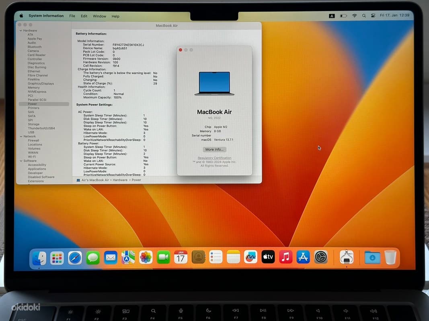Open the System Information app menu
The width and height of the screenshot is (429, 321).
click(46, 16)
